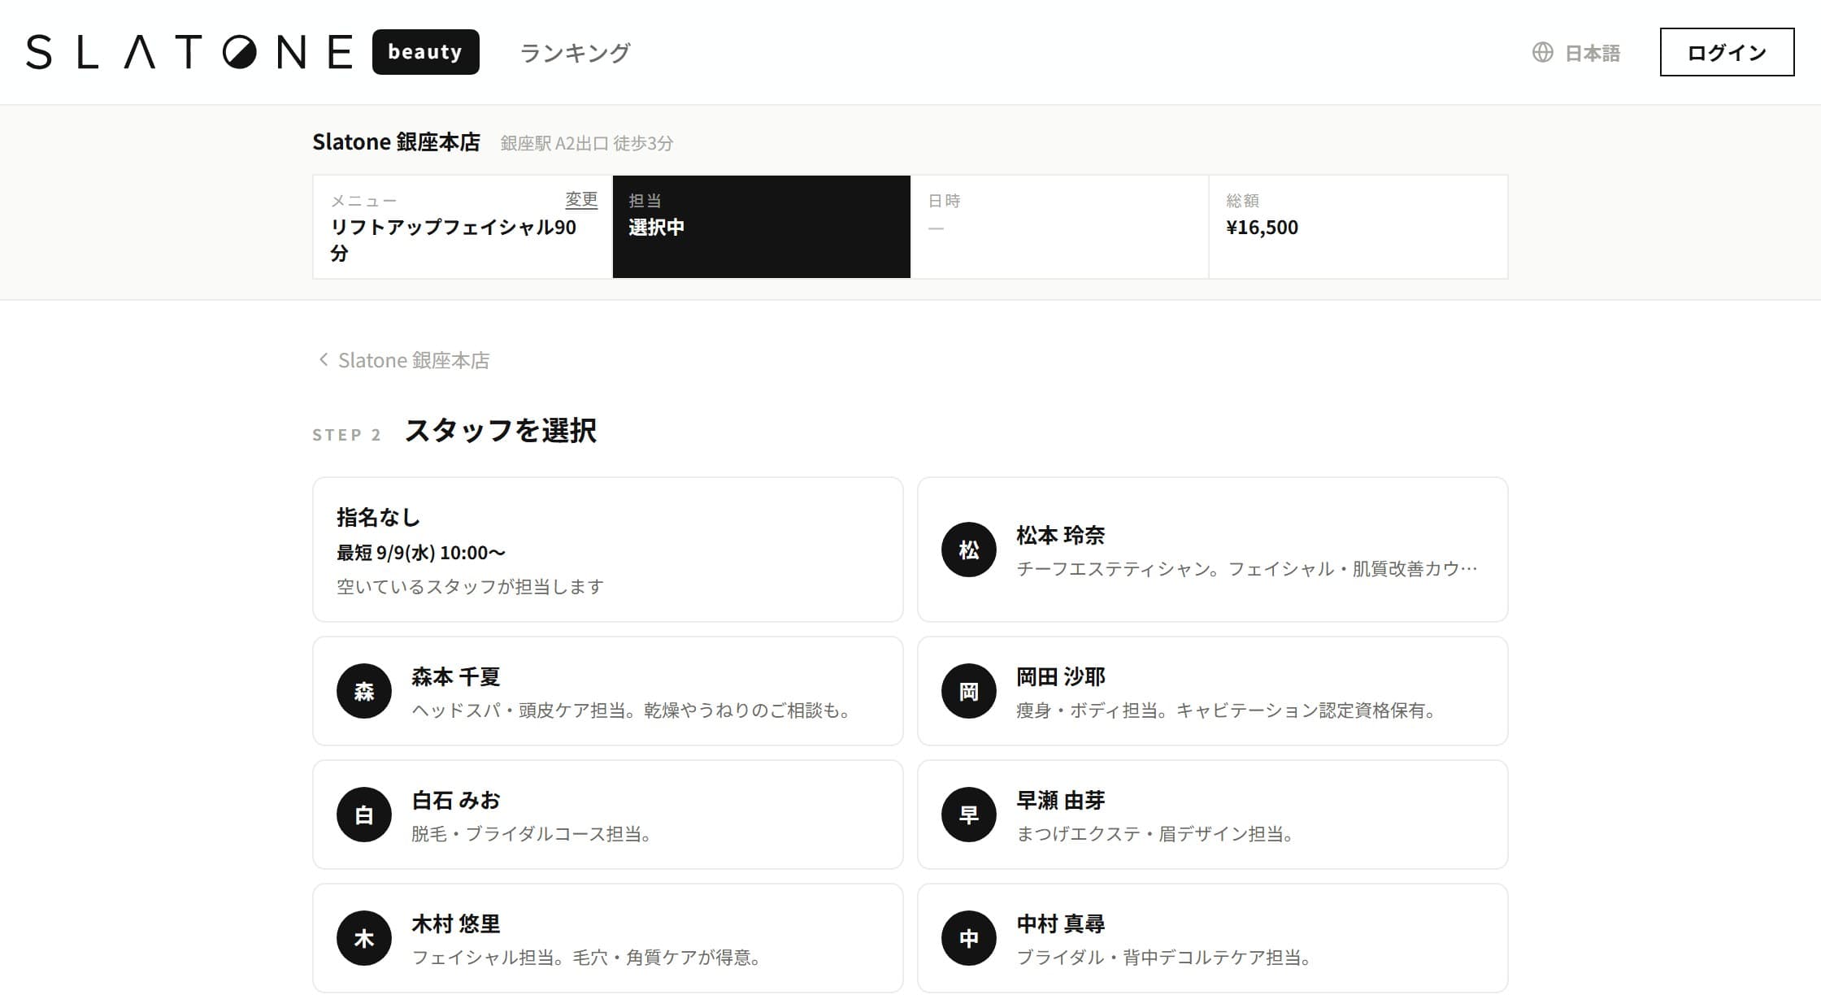The height and width of the screenshot is (1008, 1821).
Task: Click チーフエステティシャン description text
Action: pos(1247,569)
